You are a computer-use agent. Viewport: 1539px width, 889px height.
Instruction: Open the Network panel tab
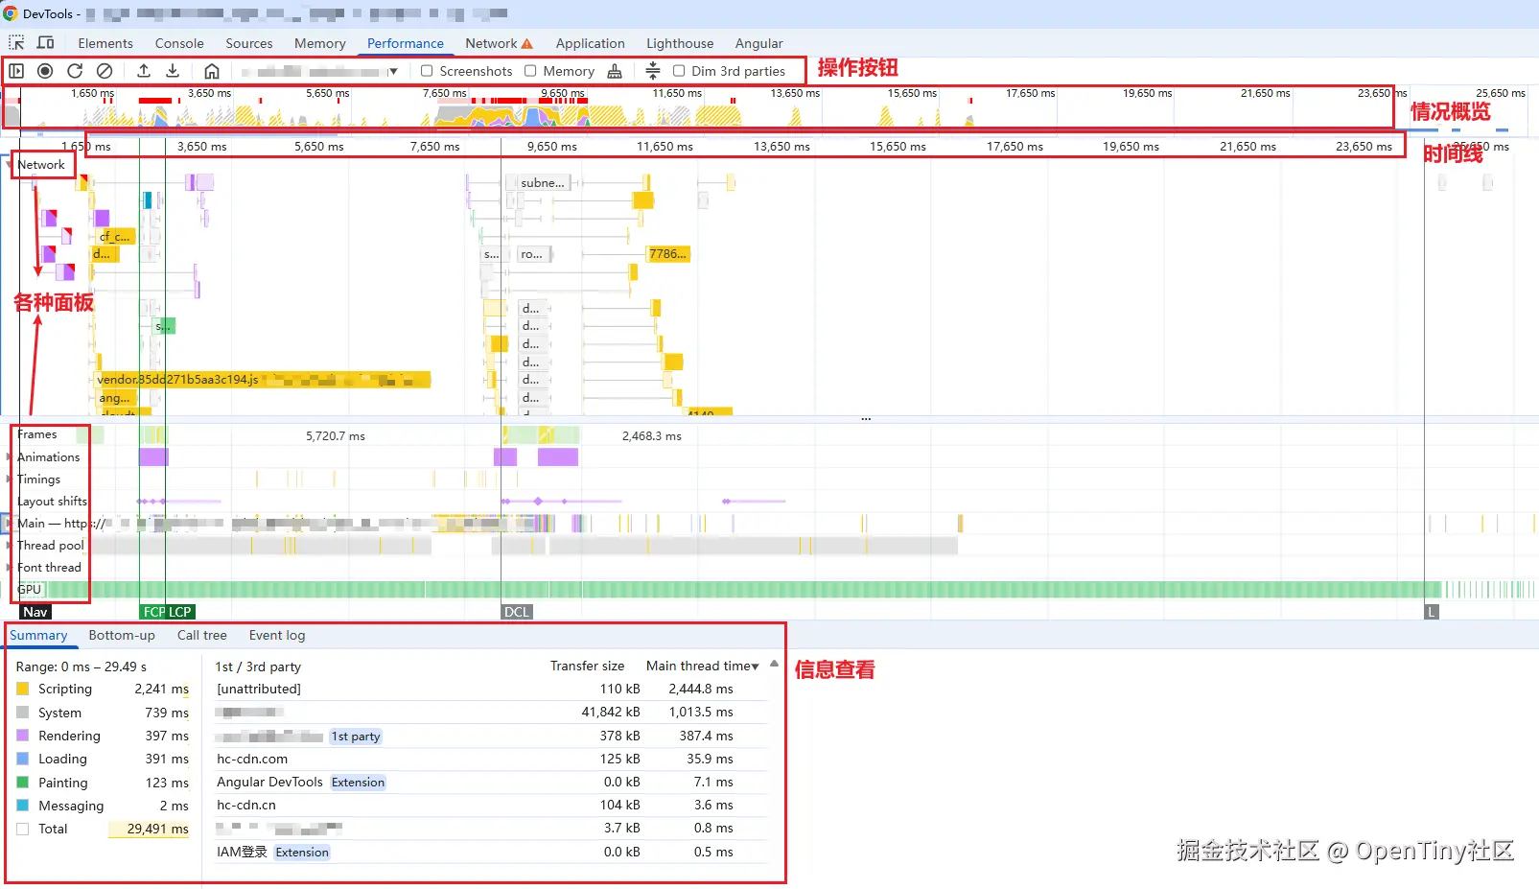coord(491,43)
